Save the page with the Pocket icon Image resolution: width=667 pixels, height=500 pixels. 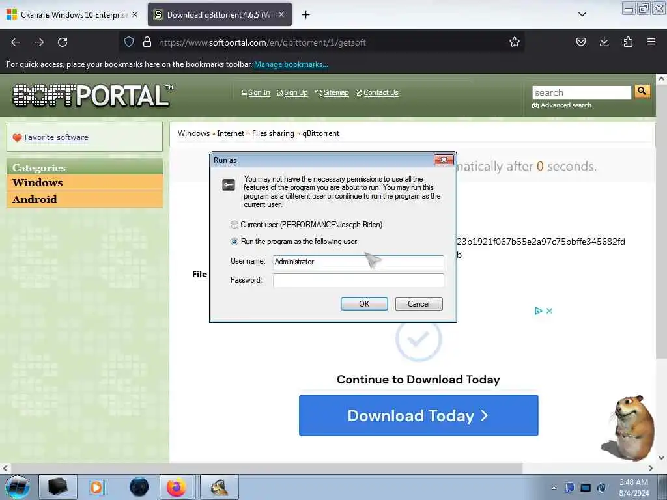click(x=580, y=42)
